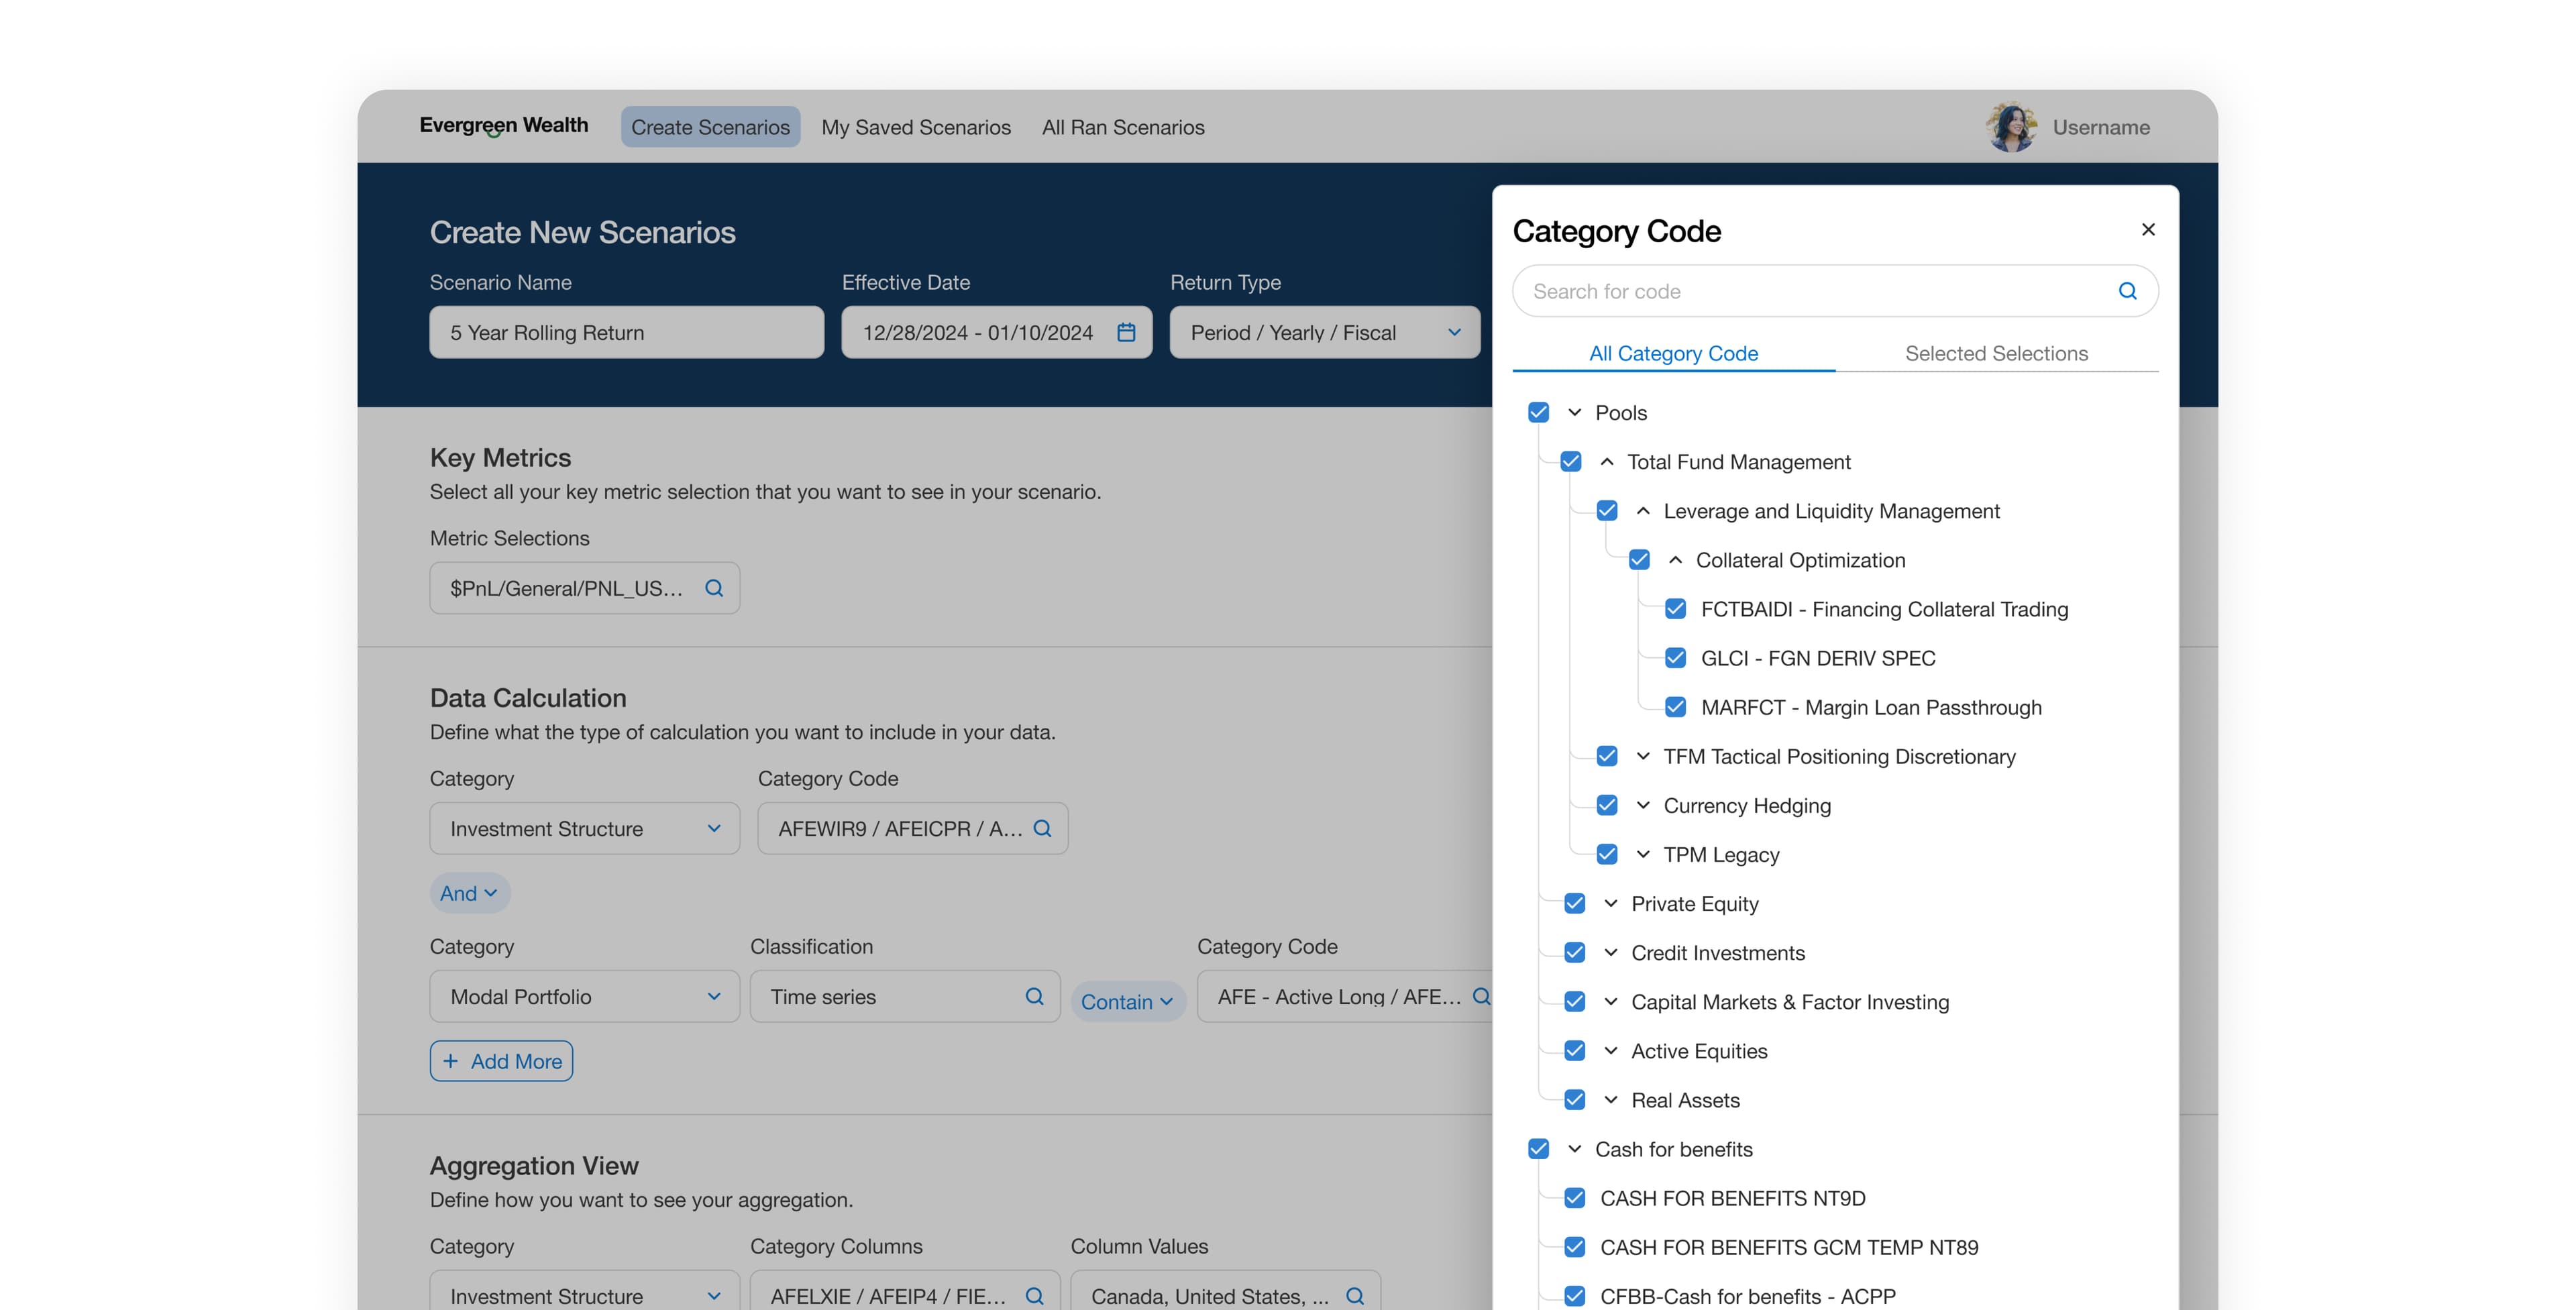Screen dimensions: 2576x1310
Task: Open the Create Scenarios tab
Action: click(x=710, y=127)
